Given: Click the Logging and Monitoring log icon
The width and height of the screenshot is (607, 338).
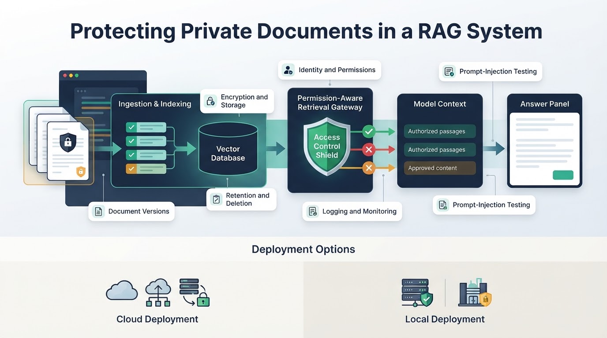Looking at the screenshot, I should (x=313, y=211).
